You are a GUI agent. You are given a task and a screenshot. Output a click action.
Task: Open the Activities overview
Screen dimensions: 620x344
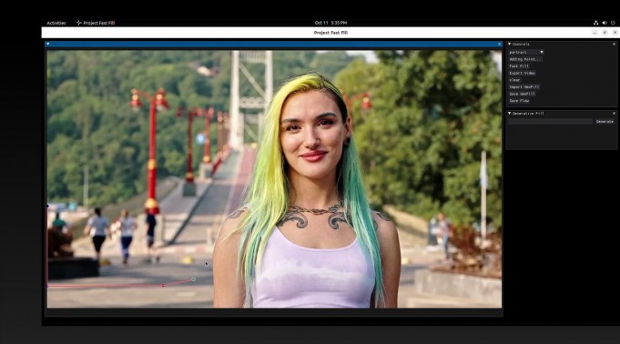(56, 23)
